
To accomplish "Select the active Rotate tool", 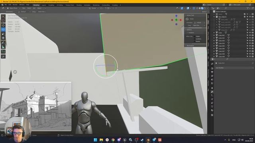I will click(x=3, y=29).
